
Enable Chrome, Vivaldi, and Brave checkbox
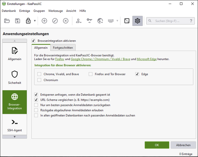point(39,74)
